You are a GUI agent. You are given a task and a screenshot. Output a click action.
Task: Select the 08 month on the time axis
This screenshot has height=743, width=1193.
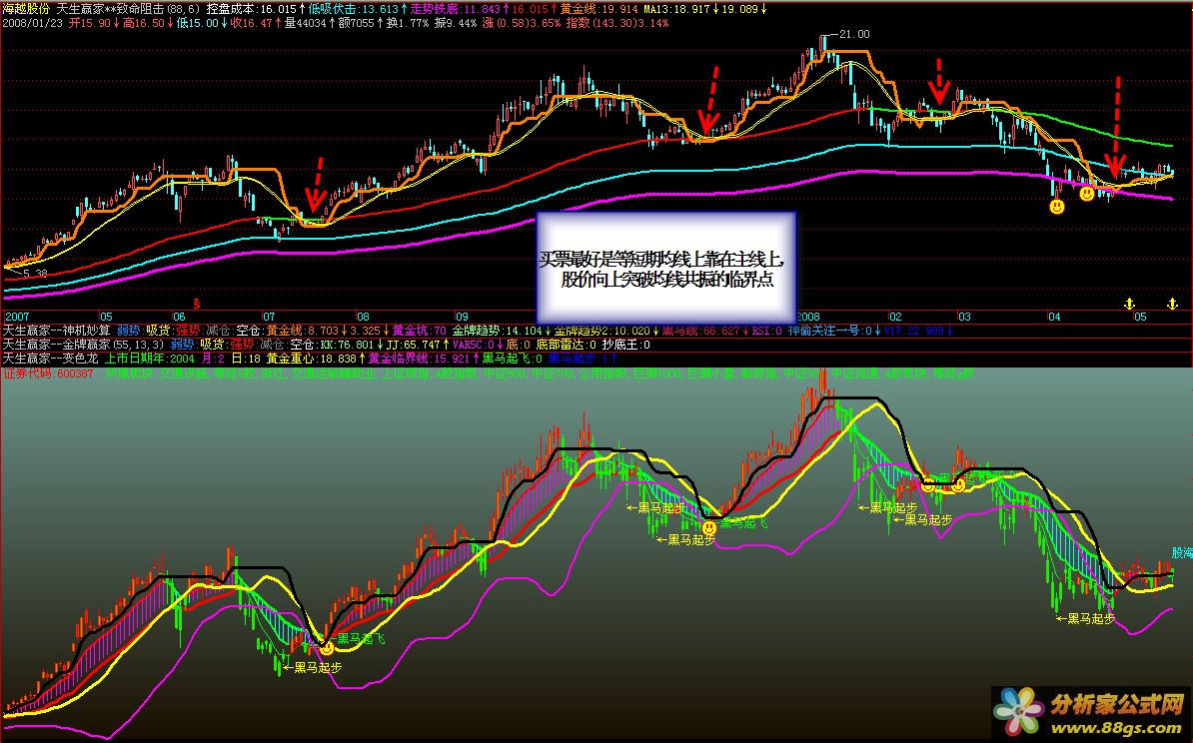[363, 317]
